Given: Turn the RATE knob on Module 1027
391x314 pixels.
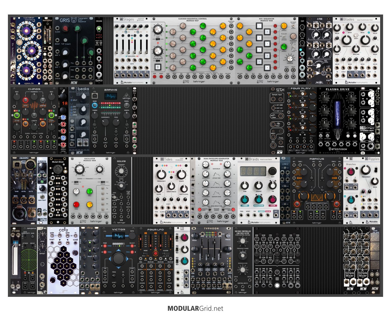Looking at the screenshot, I should [158, 30].
